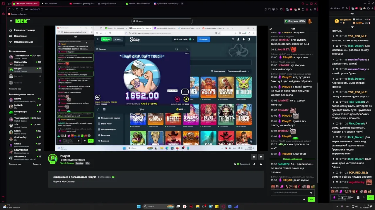Screen dimensions: 375x210
Task: Click the microphone icon in system tray
Action: pyautogui.click(x=342, y=206)
